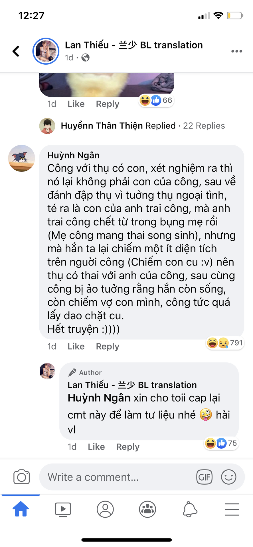The height and width of the screenshot is (547, 253).
Task: Like Huỳnh Ngân's comment
Action: (x=76, y=346)
